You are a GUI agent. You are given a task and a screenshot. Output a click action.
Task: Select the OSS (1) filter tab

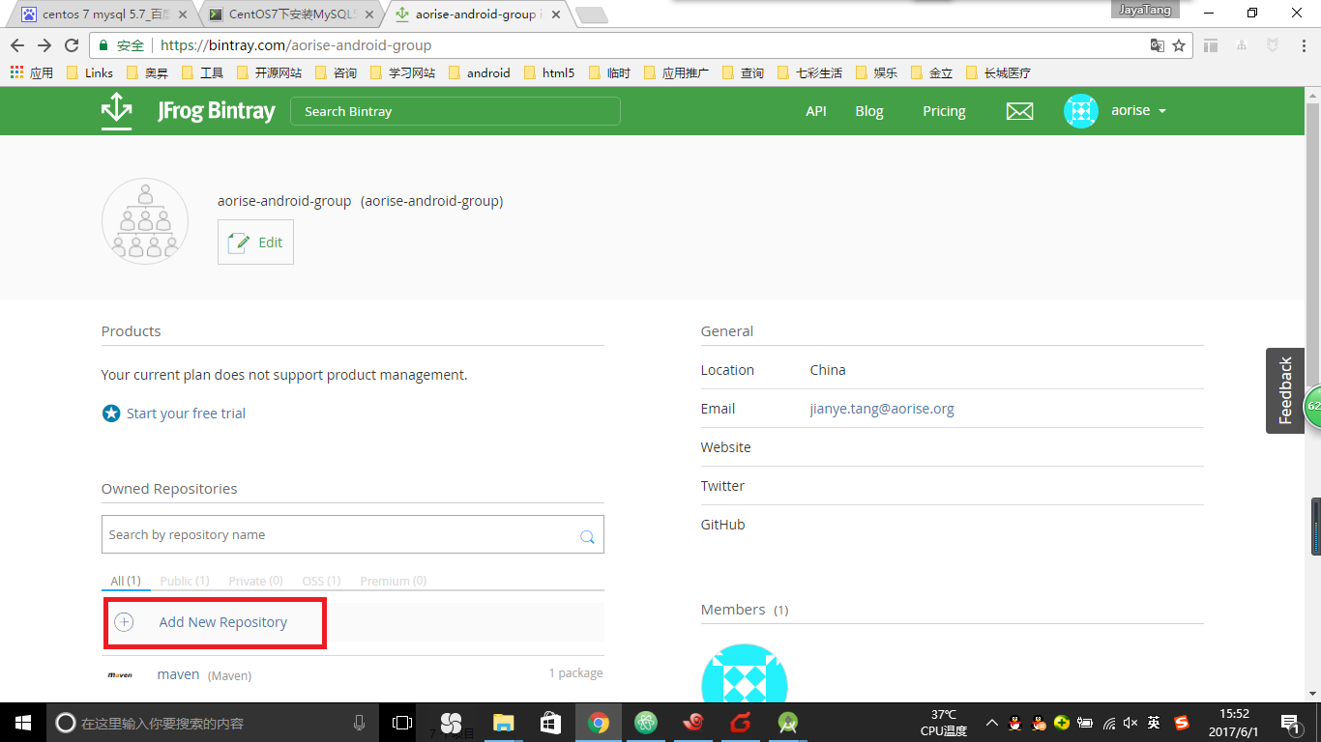point(321,581)
